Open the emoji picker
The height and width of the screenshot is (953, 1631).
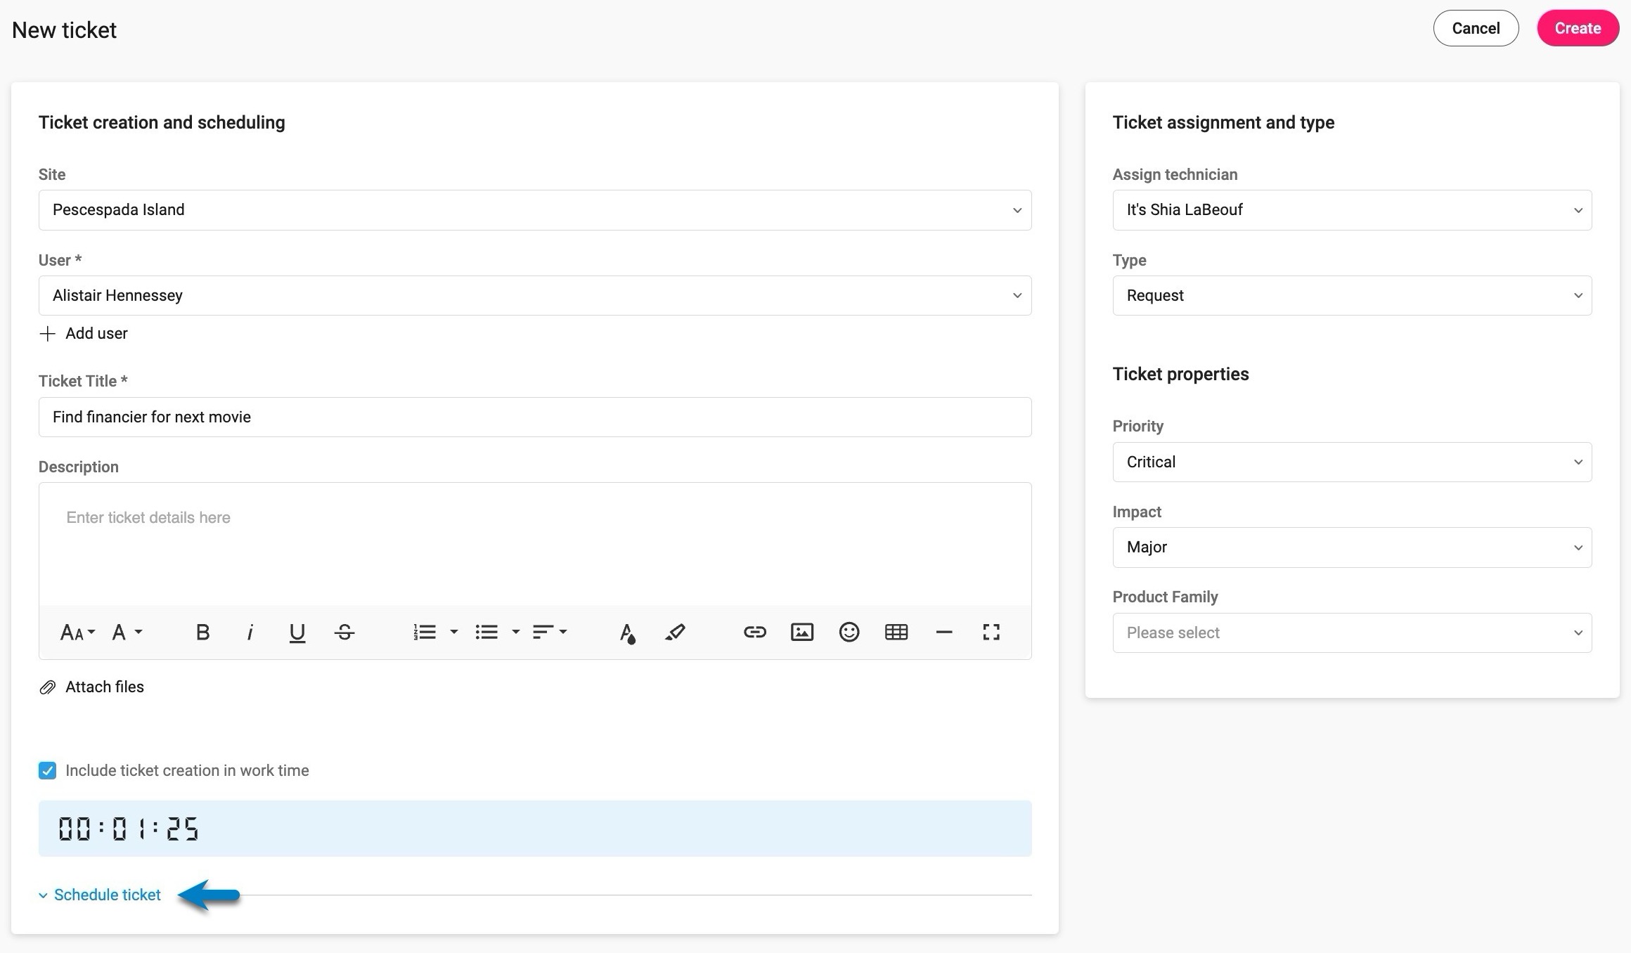coord(849,633)
